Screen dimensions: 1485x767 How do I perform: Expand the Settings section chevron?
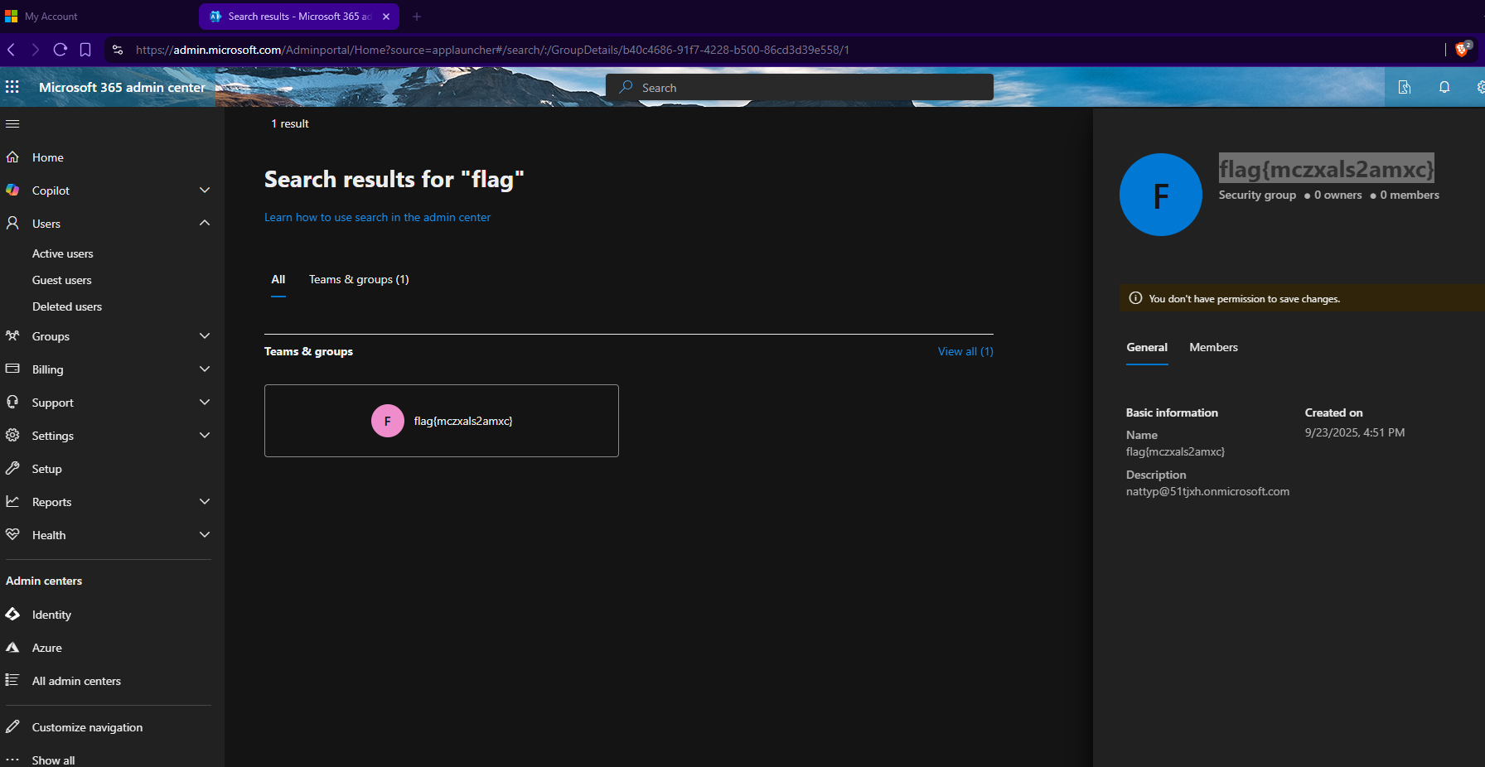[x=205, y=436]
